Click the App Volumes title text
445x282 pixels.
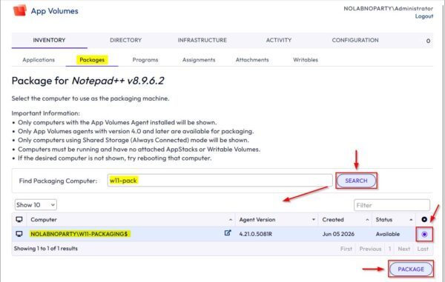point(54,11)
